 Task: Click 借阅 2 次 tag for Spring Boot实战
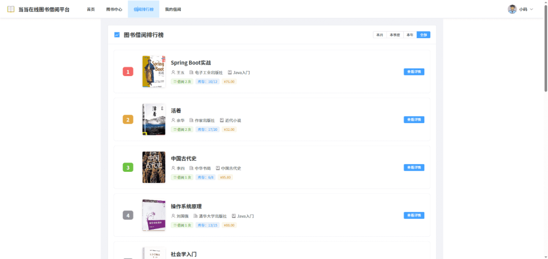point(182,82)
